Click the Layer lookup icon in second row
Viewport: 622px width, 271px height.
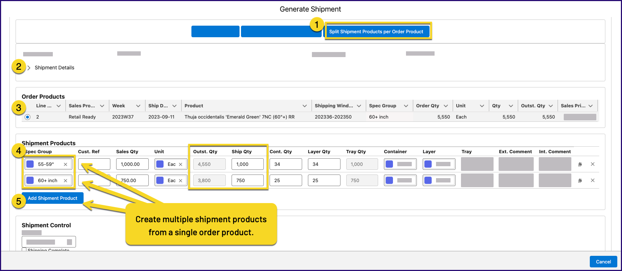428,180
